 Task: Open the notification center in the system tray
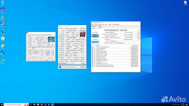tap(187, 104)
